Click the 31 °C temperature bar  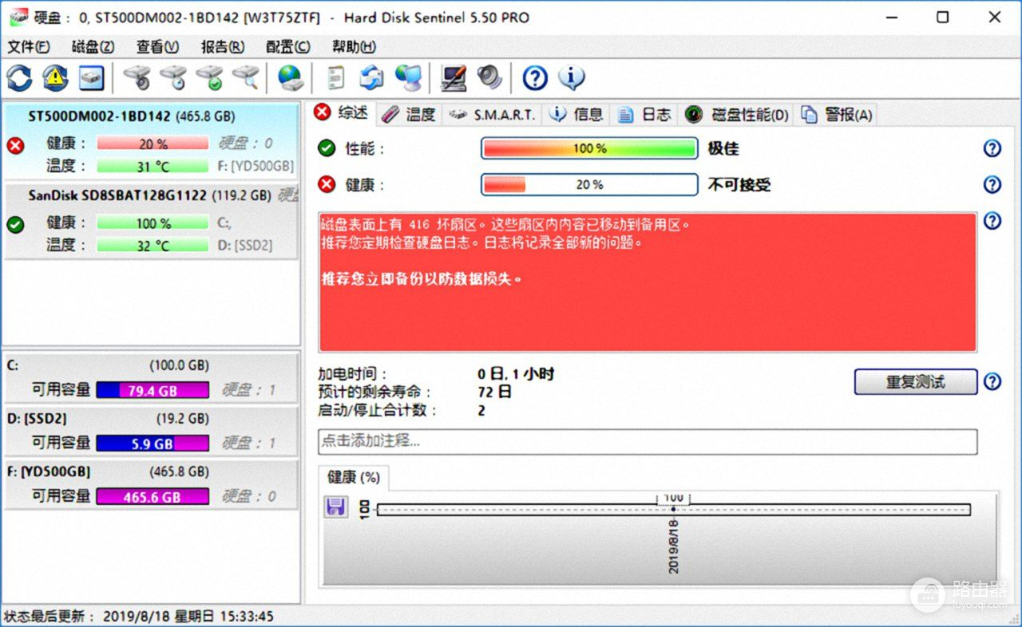[x=153, y=166]
